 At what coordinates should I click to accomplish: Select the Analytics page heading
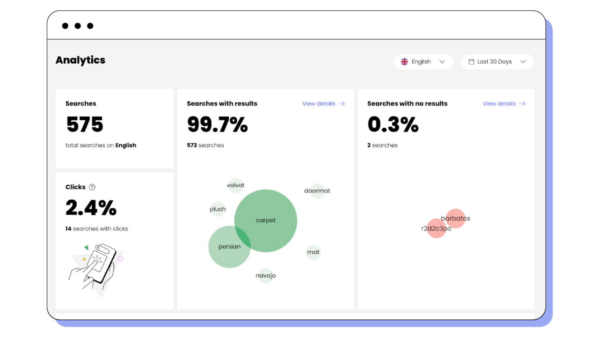pos(80,60)
